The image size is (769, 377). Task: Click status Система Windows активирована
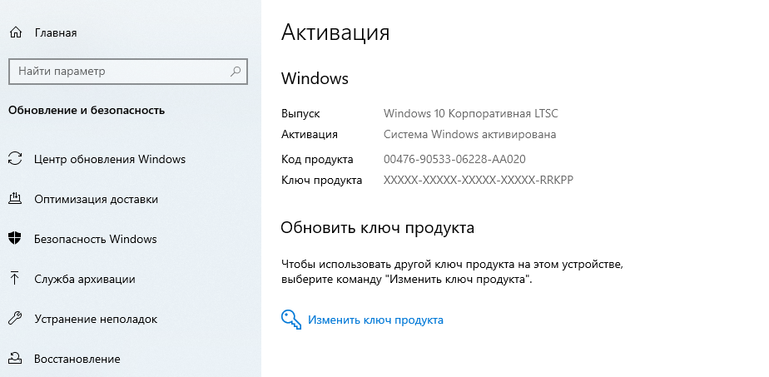[470, 134]
